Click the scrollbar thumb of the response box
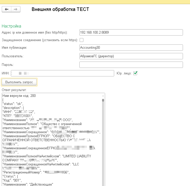190x186 pixels. coord(103,100)
